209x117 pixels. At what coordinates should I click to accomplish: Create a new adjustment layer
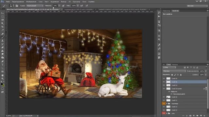(x=194, y=116)
